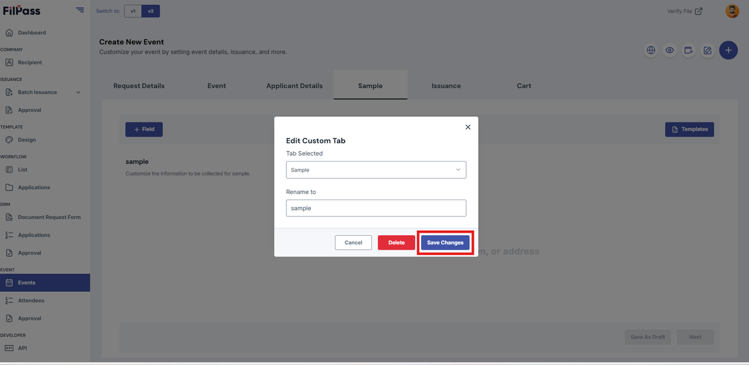Click the Next button
The image size is (749, 365).
click(695, 337)
